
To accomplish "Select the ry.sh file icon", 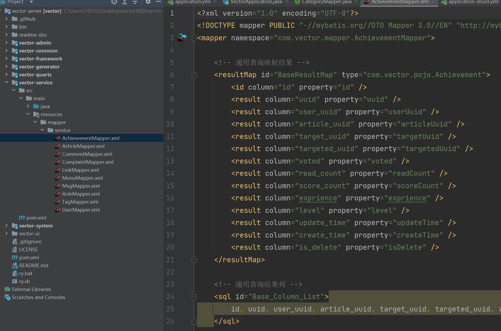I will pos(15,281).
